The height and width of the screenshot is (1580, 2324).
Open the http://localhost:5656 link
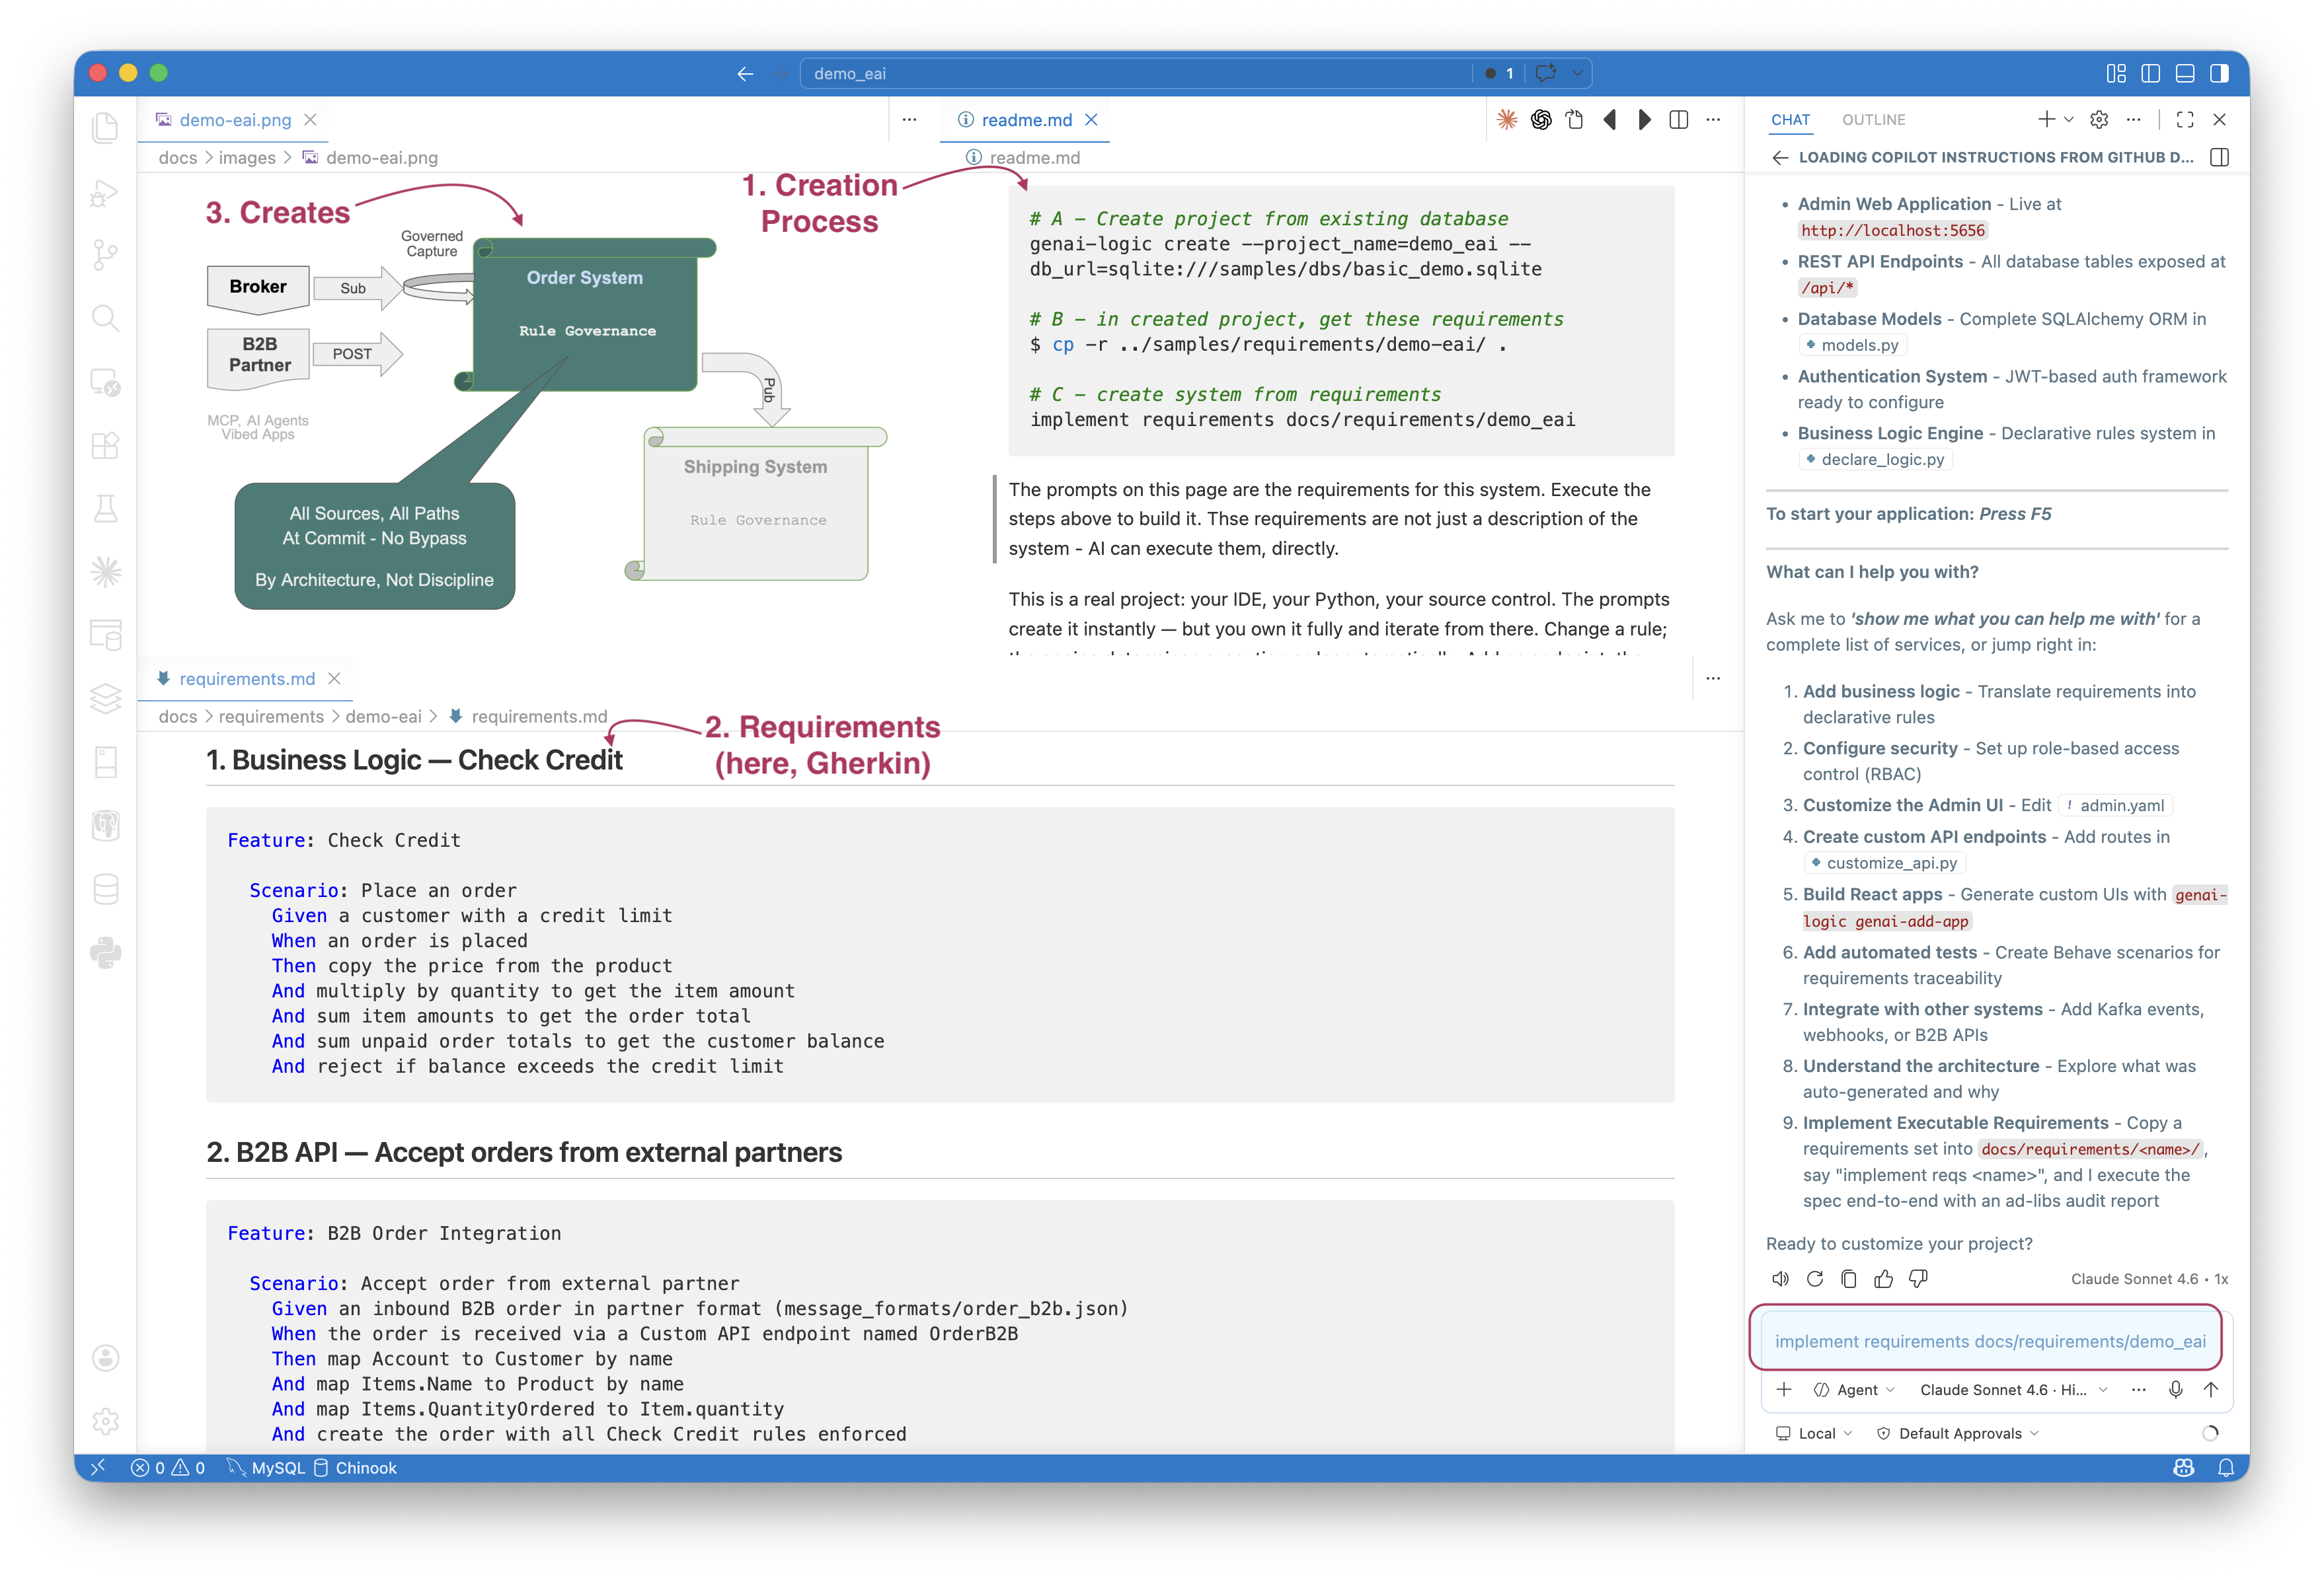(1892, 231)
